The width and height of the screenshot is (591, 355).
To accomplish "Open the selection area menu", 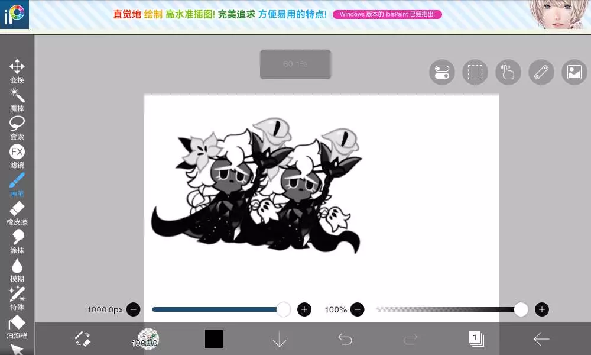I will (475, 72).
